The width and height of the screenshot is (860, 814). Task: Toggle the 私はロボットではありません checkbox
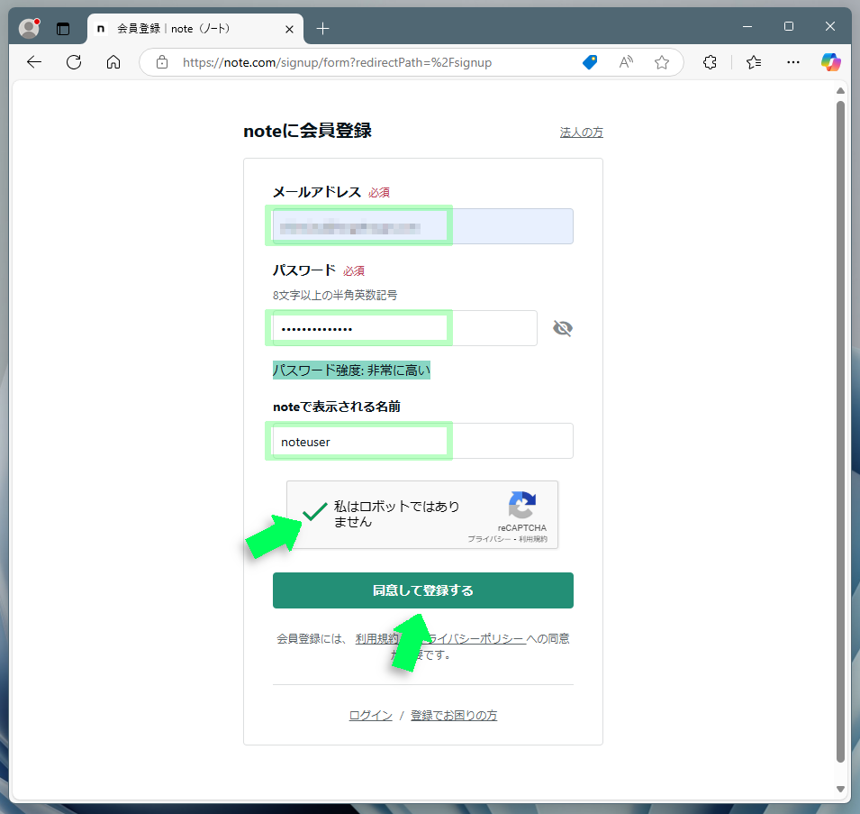pyautogui.click(x=314, y=511)
